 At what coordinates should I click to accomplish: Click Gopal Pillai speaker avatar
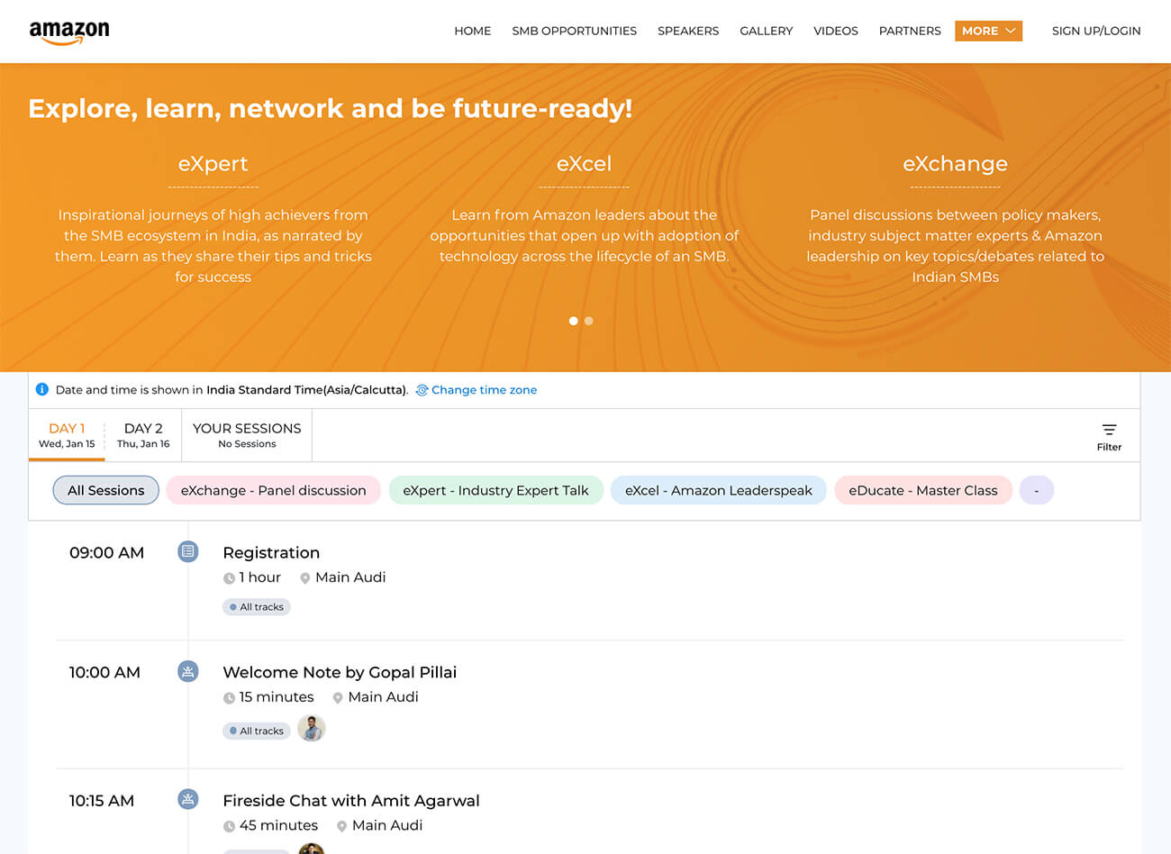click(311, 729)
